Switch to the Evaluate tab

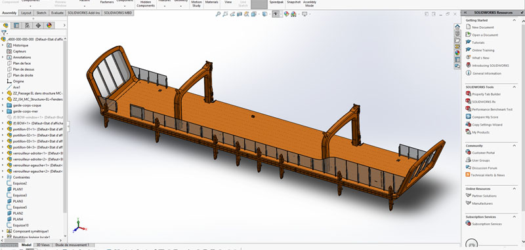pyautogui.click(x=57, y=12)
